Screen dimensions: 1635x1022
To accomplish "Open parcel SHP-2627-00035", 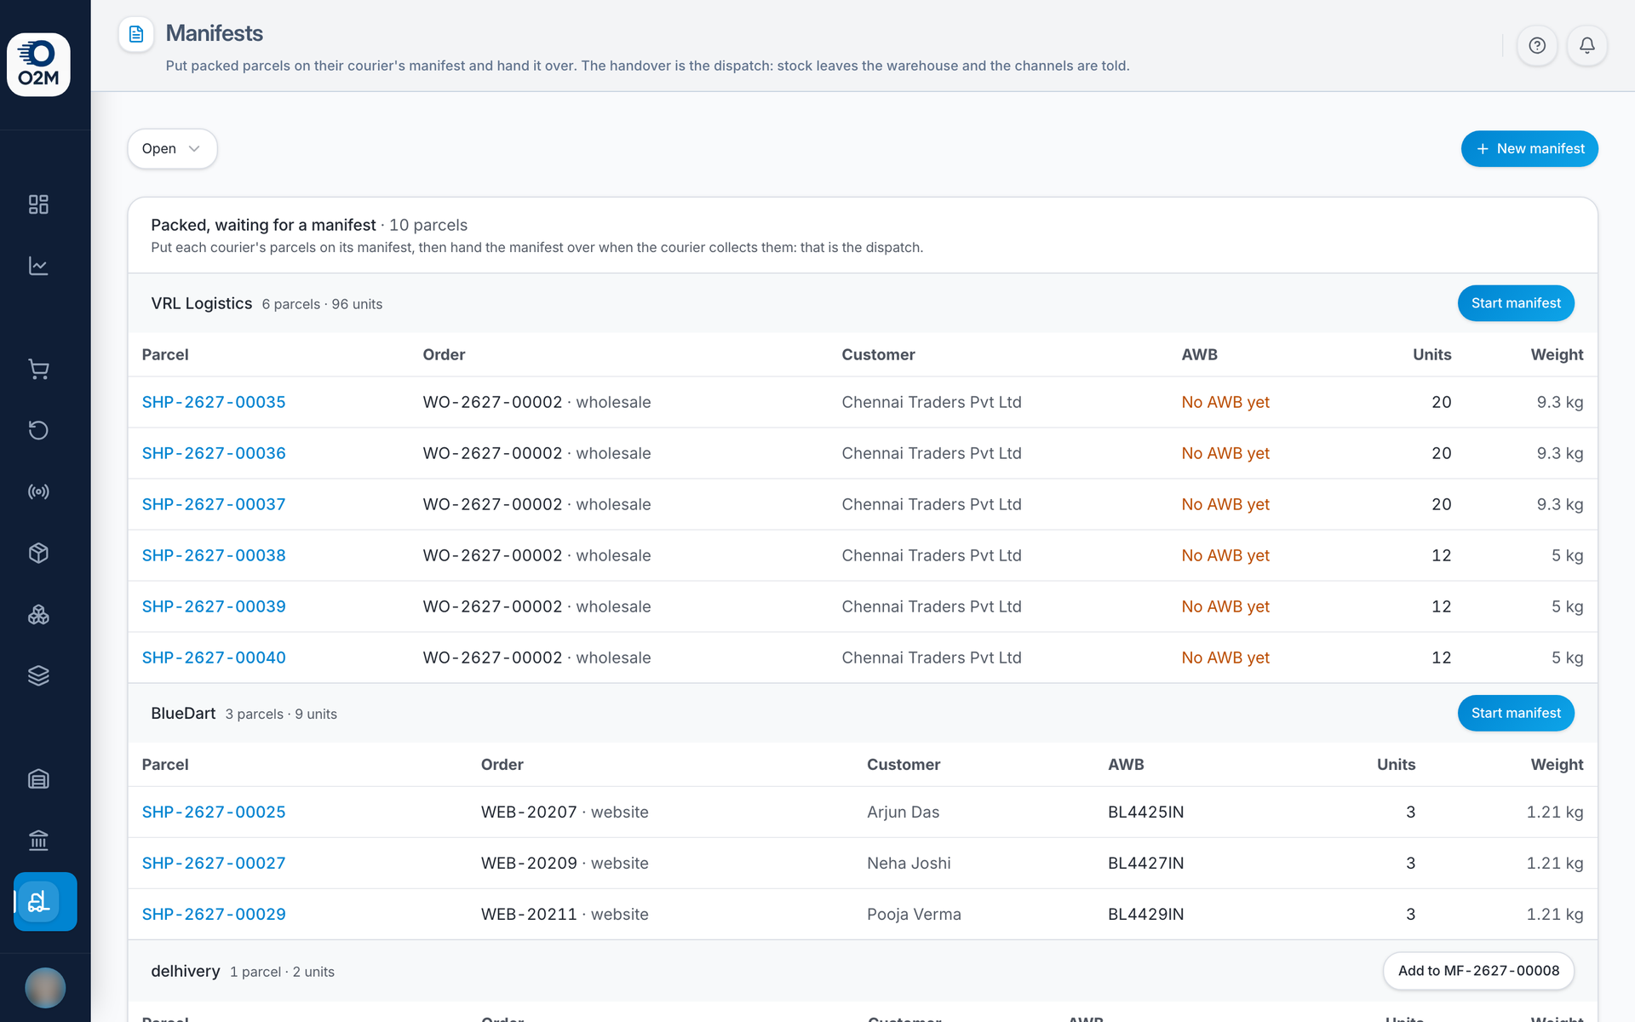I will 214,402.
